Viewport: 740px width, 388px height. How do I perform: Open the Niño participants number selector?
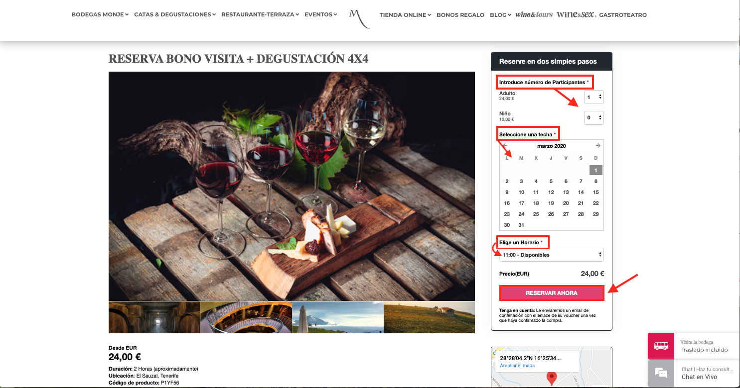coord(594,118)
